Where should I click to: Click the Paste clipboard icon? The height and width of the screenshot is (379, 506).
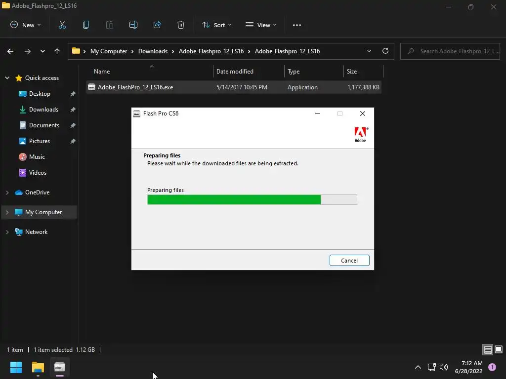109,25
